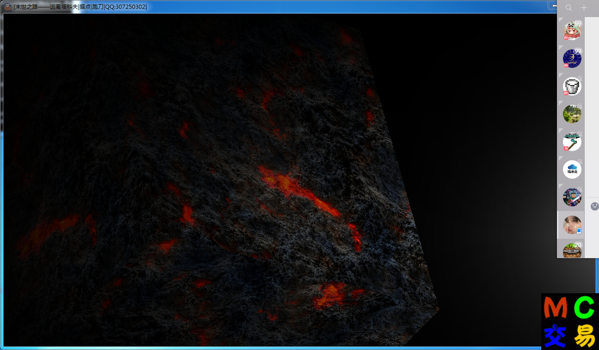Minimize the 末世之路 game window
599x350 pixels.
click(x=552, y=5)
